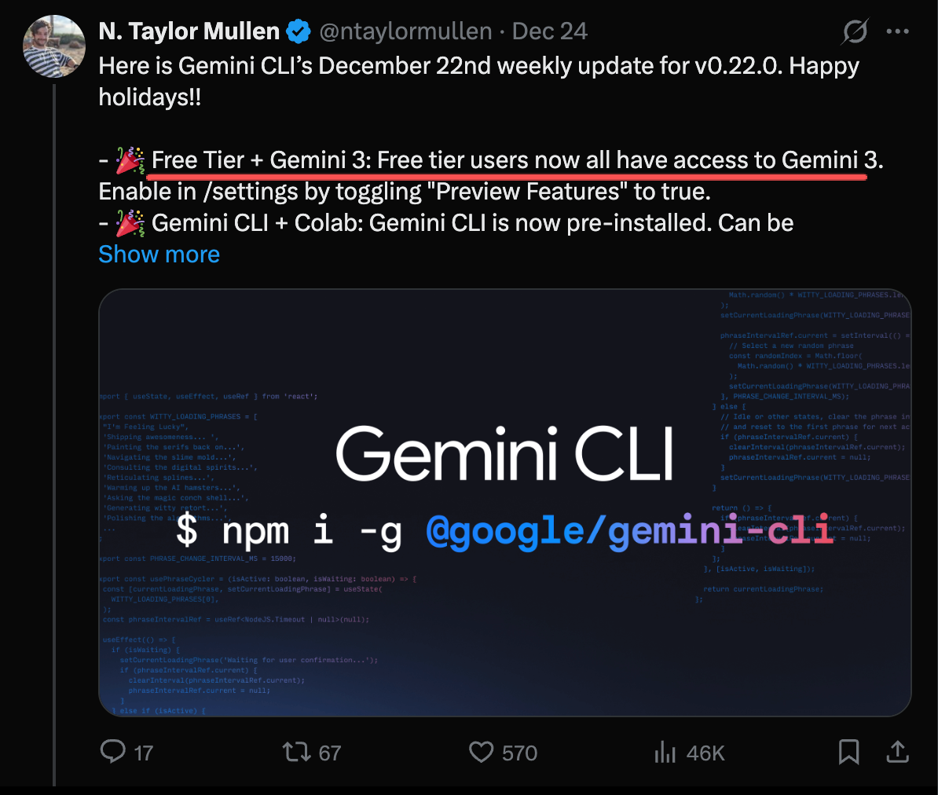
Task: Open the Dec 24 timestamp link
Action: point(549,31)
